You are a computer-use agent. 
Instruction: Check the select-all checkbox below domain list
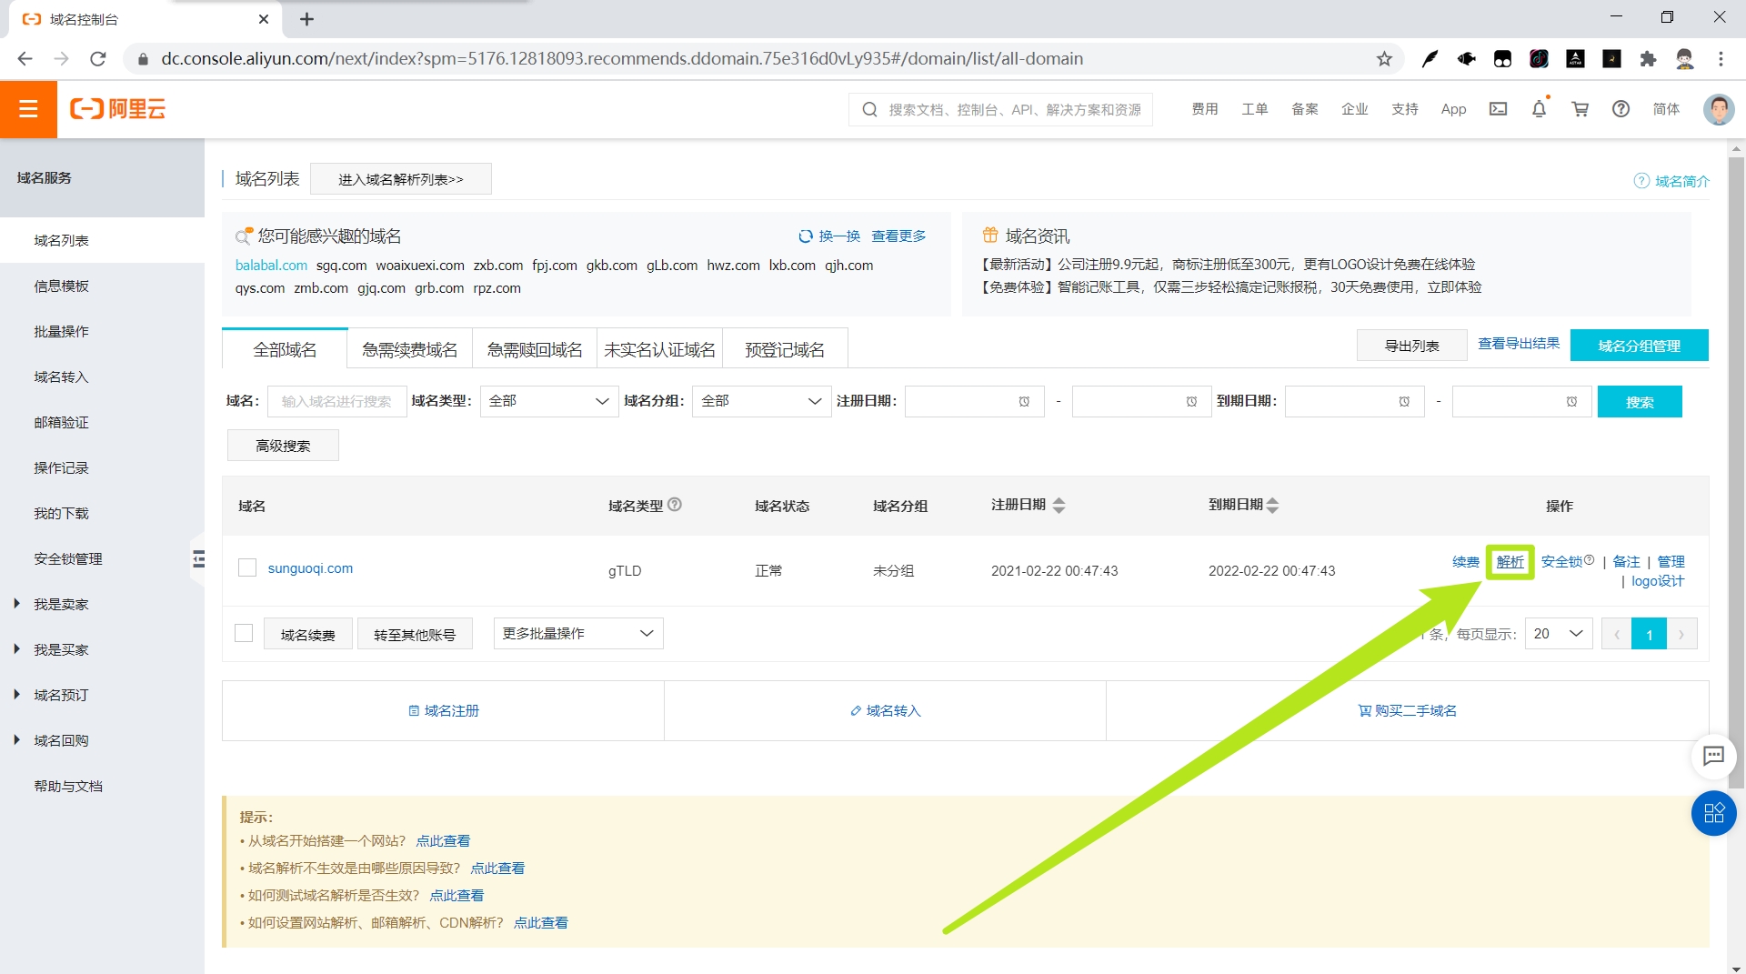coord(243,633)
